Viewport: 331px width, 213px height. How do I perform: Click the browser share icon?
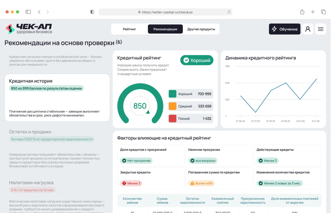(302, 12)
